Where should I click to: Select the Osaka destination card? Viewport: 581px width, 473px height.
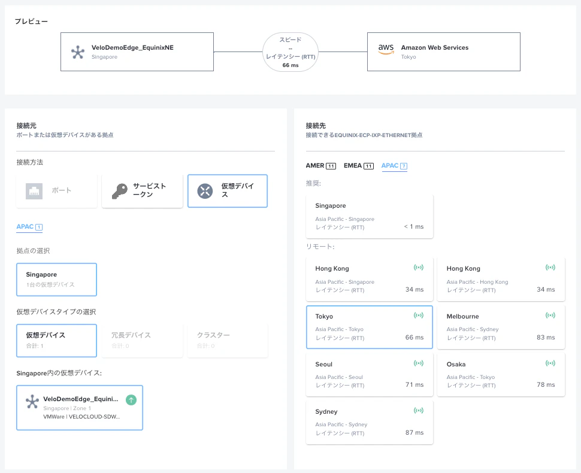pyautogui.click(x=501, y=375)
